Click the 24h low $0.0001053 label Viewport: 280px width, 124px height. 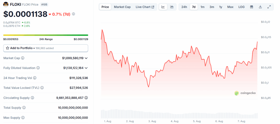[11, 39]
